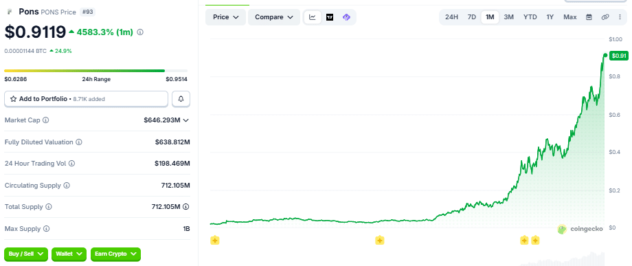The height and width of the screenshot is (266, 632).
Task: Click the price alert bell icon
Action: (x=181, y=99)
